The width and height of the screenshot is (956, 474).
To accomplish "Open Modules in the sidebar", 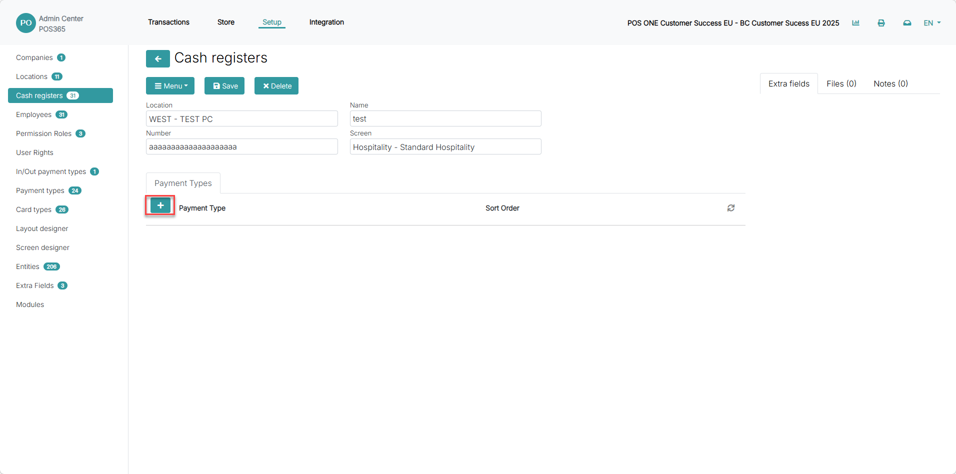I will [60, 304].
